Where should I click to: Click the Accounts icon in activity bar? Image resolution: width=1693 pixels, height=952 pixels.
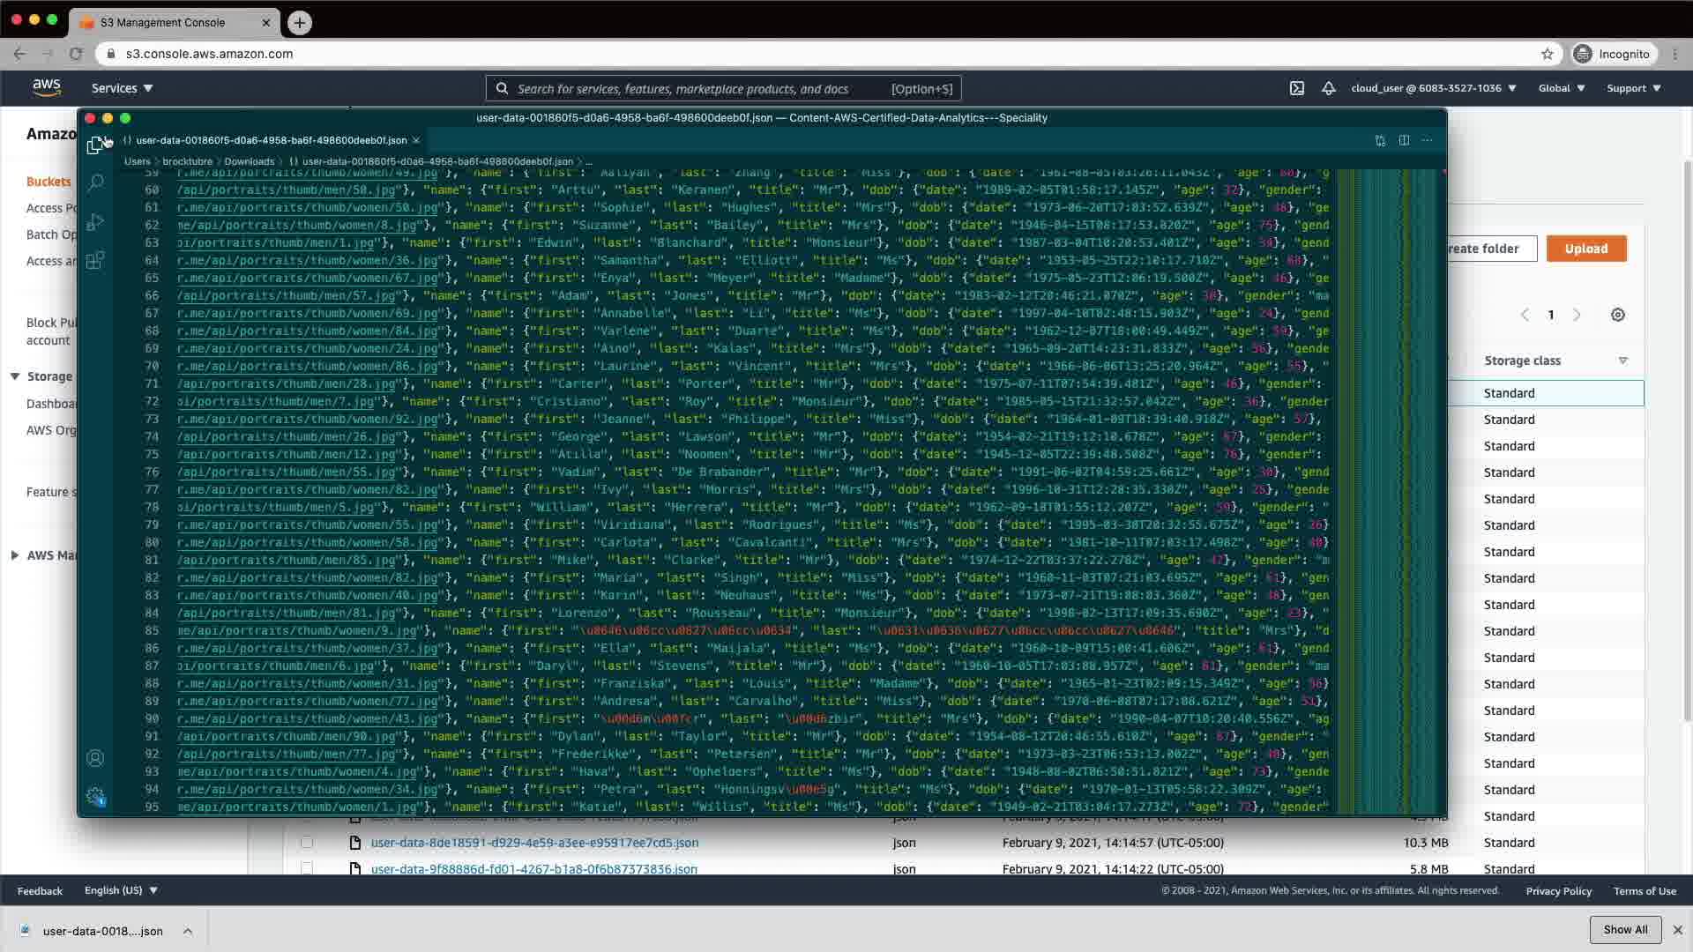[x=95, y=758]
